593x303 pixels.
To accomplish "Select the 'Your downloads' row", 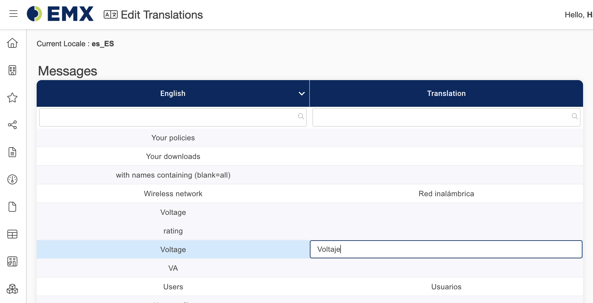I will pyautogui.click(x=310, y=156).
